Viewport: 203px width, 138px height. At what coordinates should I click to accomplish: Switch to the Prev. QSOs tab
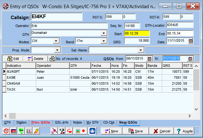[x=40, y=122]
